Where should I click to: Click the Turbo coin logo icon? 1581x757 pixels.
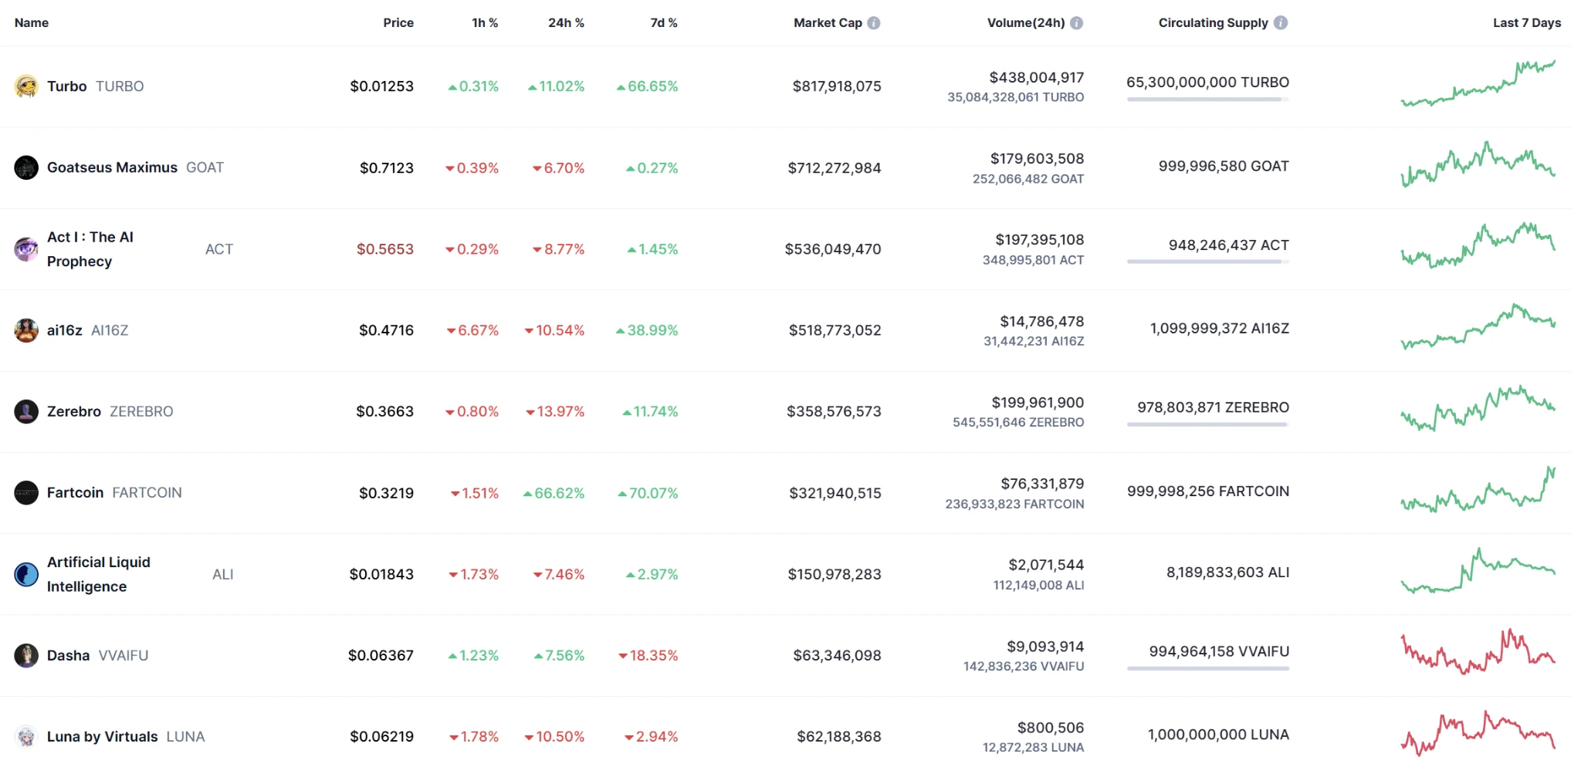point(26,86)
